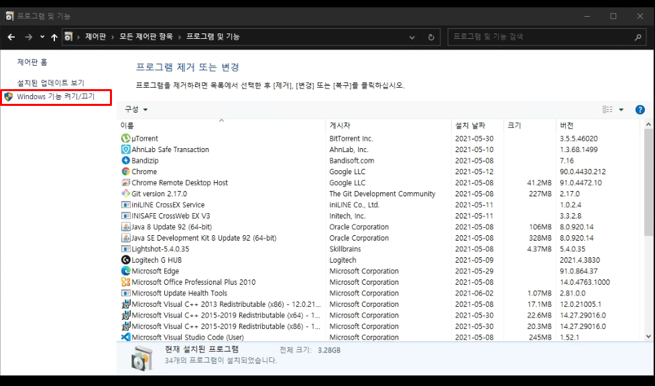
Task: Click the 제어판 breadcrumb
Action: point(96,37)
